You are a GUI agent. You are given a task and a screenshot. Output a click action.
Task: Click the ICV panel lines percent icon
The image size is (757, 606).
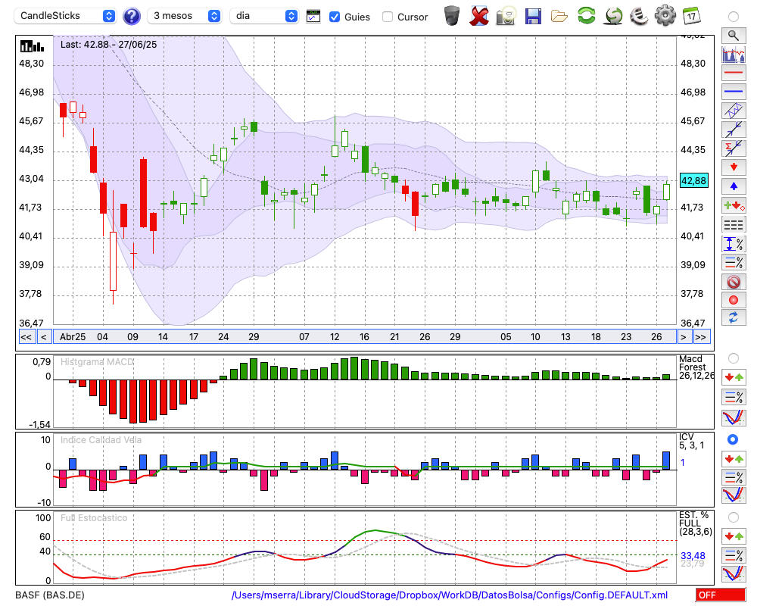[x=734, y=477]
